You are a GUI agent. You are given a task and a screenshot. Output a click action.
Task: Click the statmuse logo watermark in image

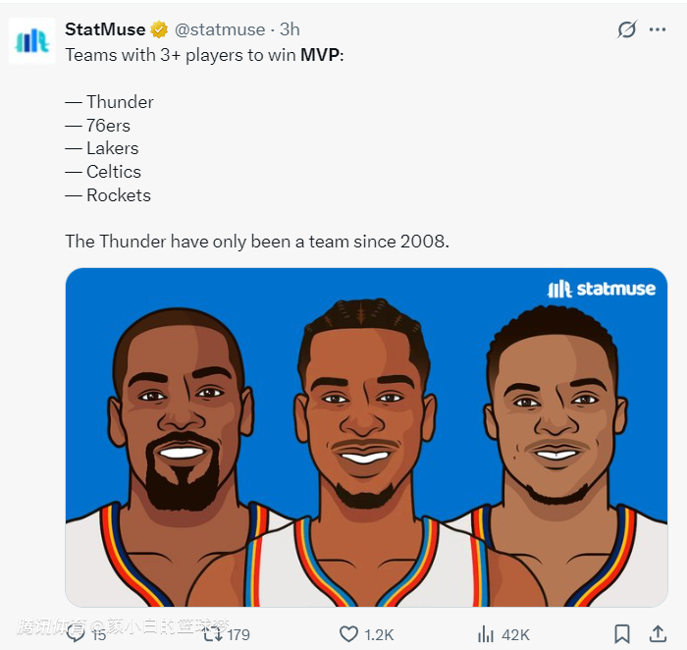[601, 289]
